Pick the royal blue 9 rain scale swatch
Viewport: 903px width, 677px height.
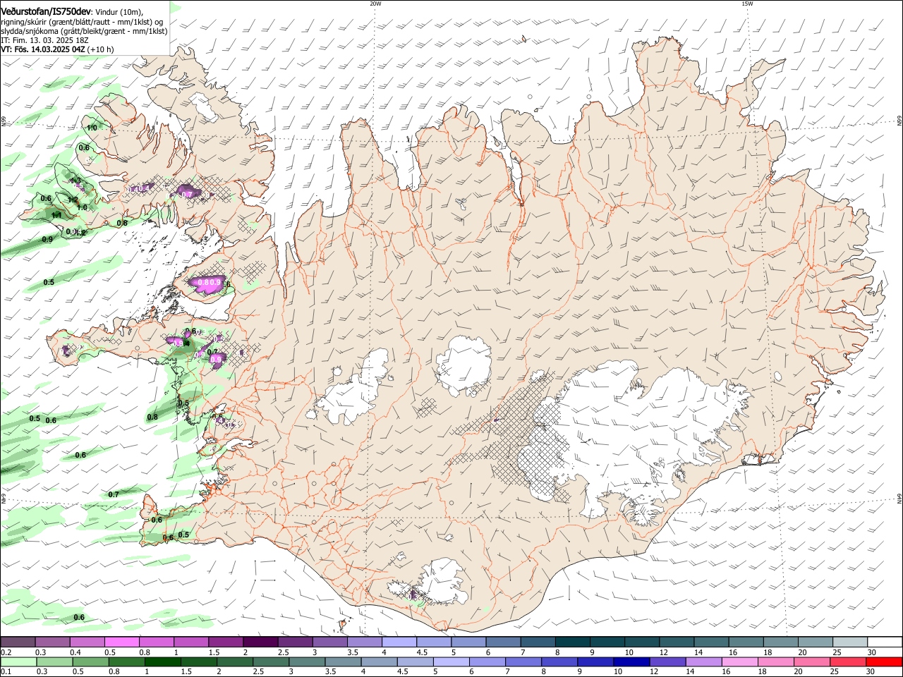pos(595,661)
